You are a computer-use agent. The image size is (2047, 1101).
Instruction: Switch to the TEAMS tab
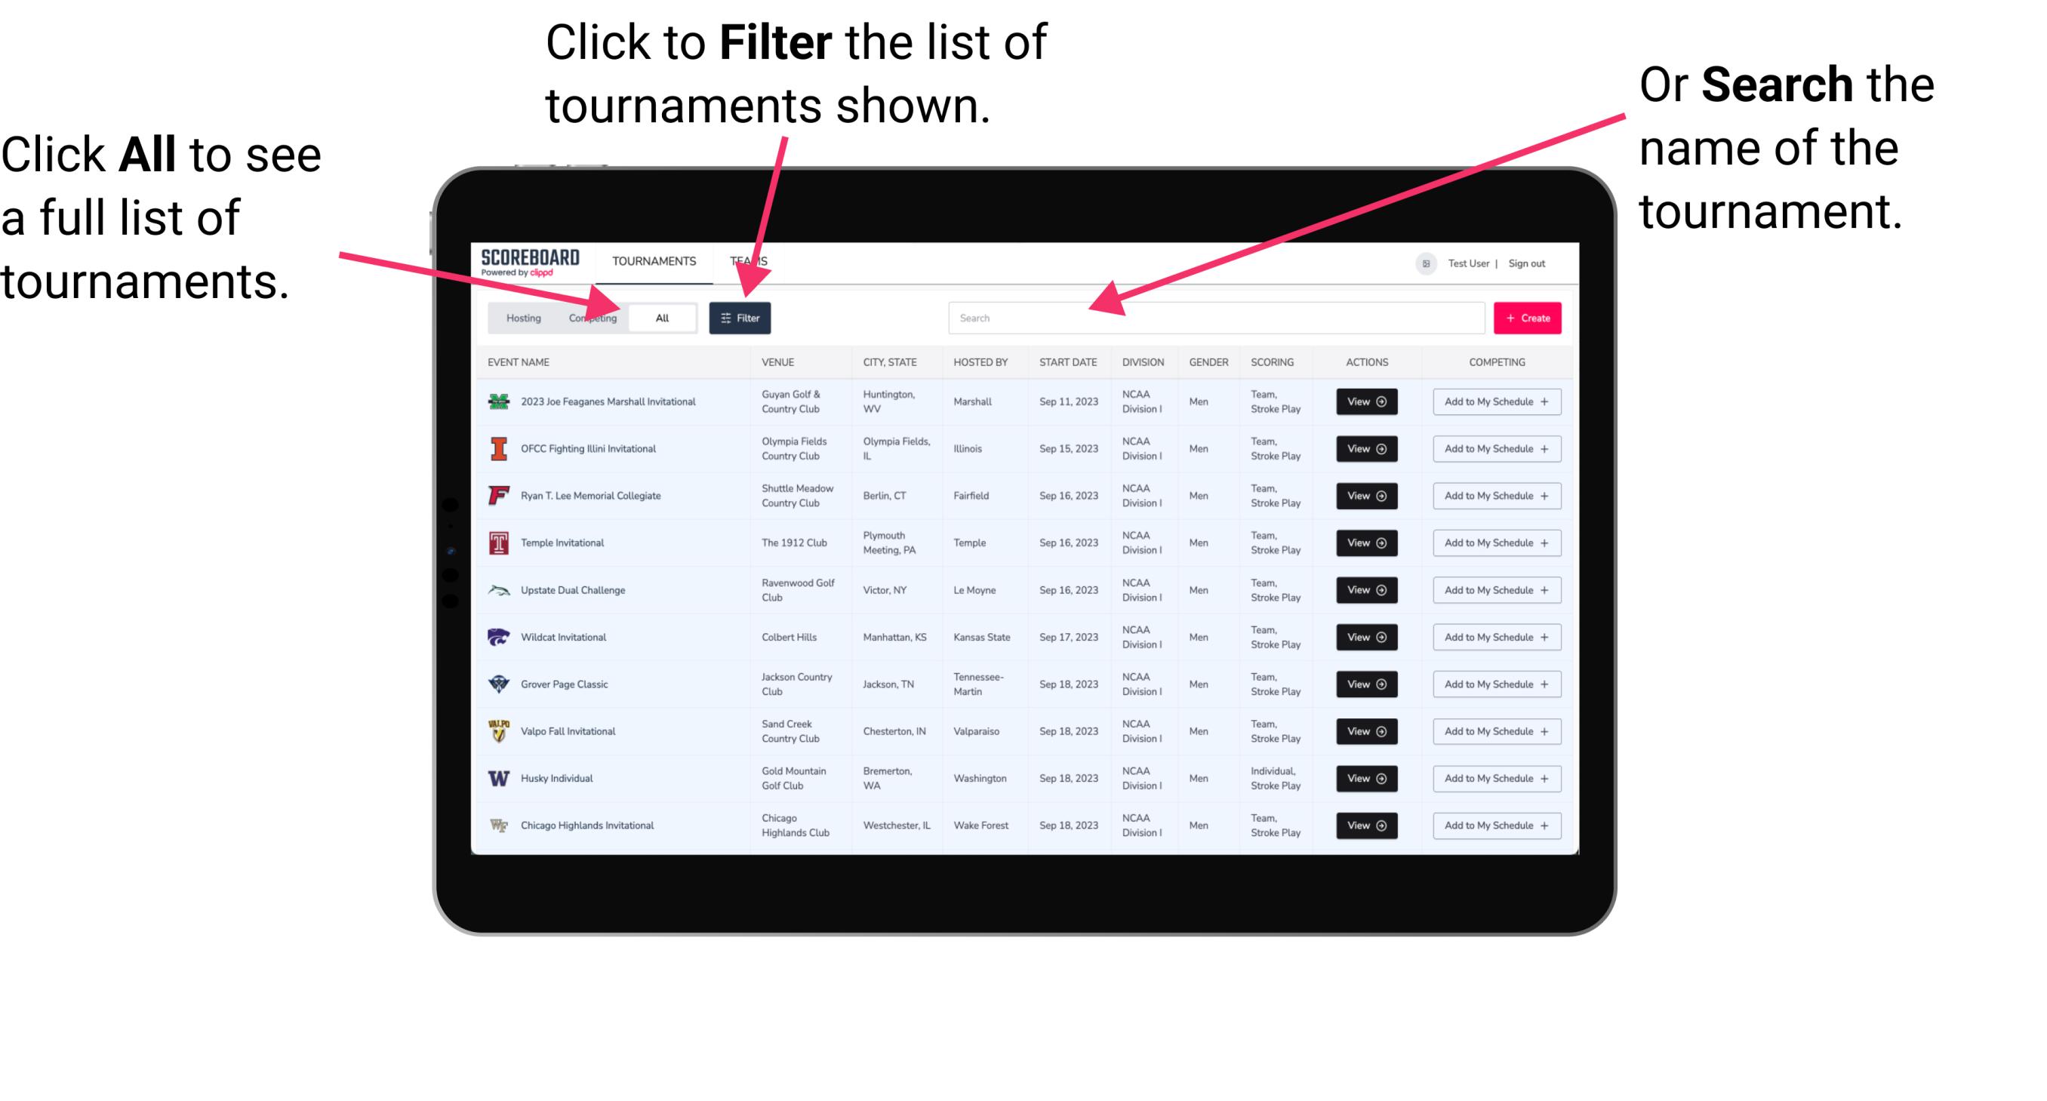click(x=750, y=260)
